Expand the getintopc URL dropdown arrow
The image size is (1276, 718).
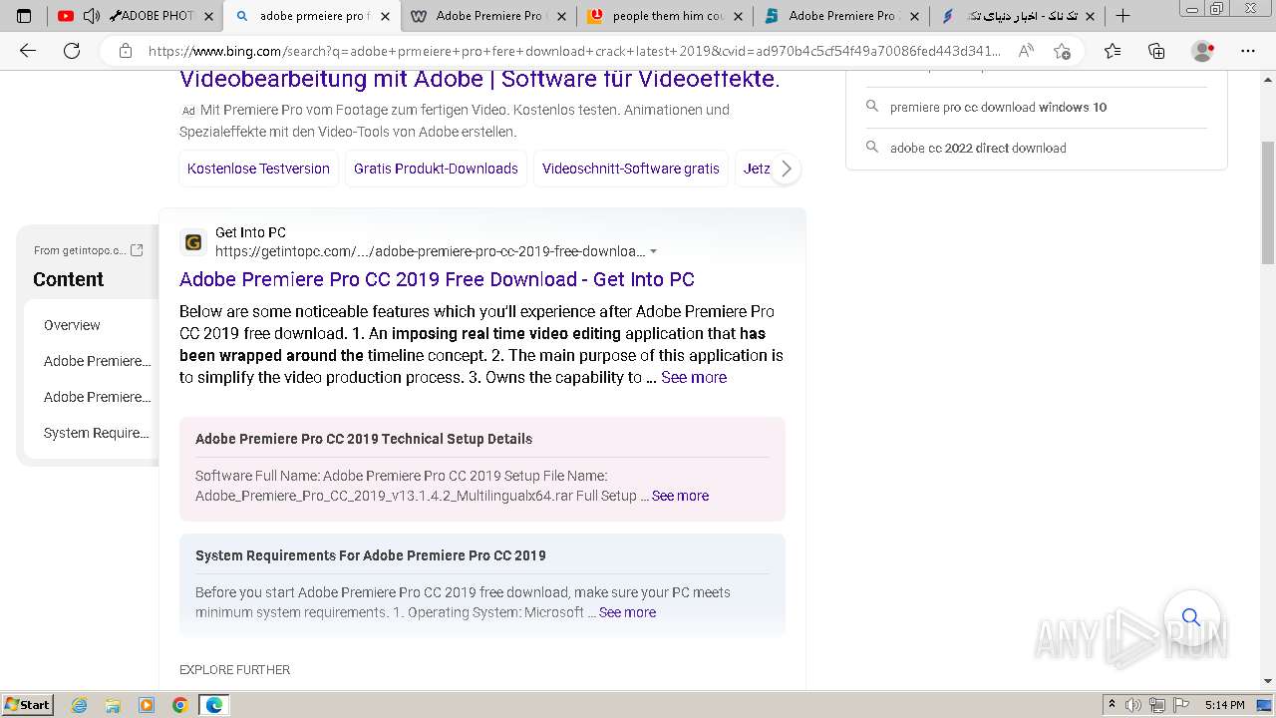653,251
